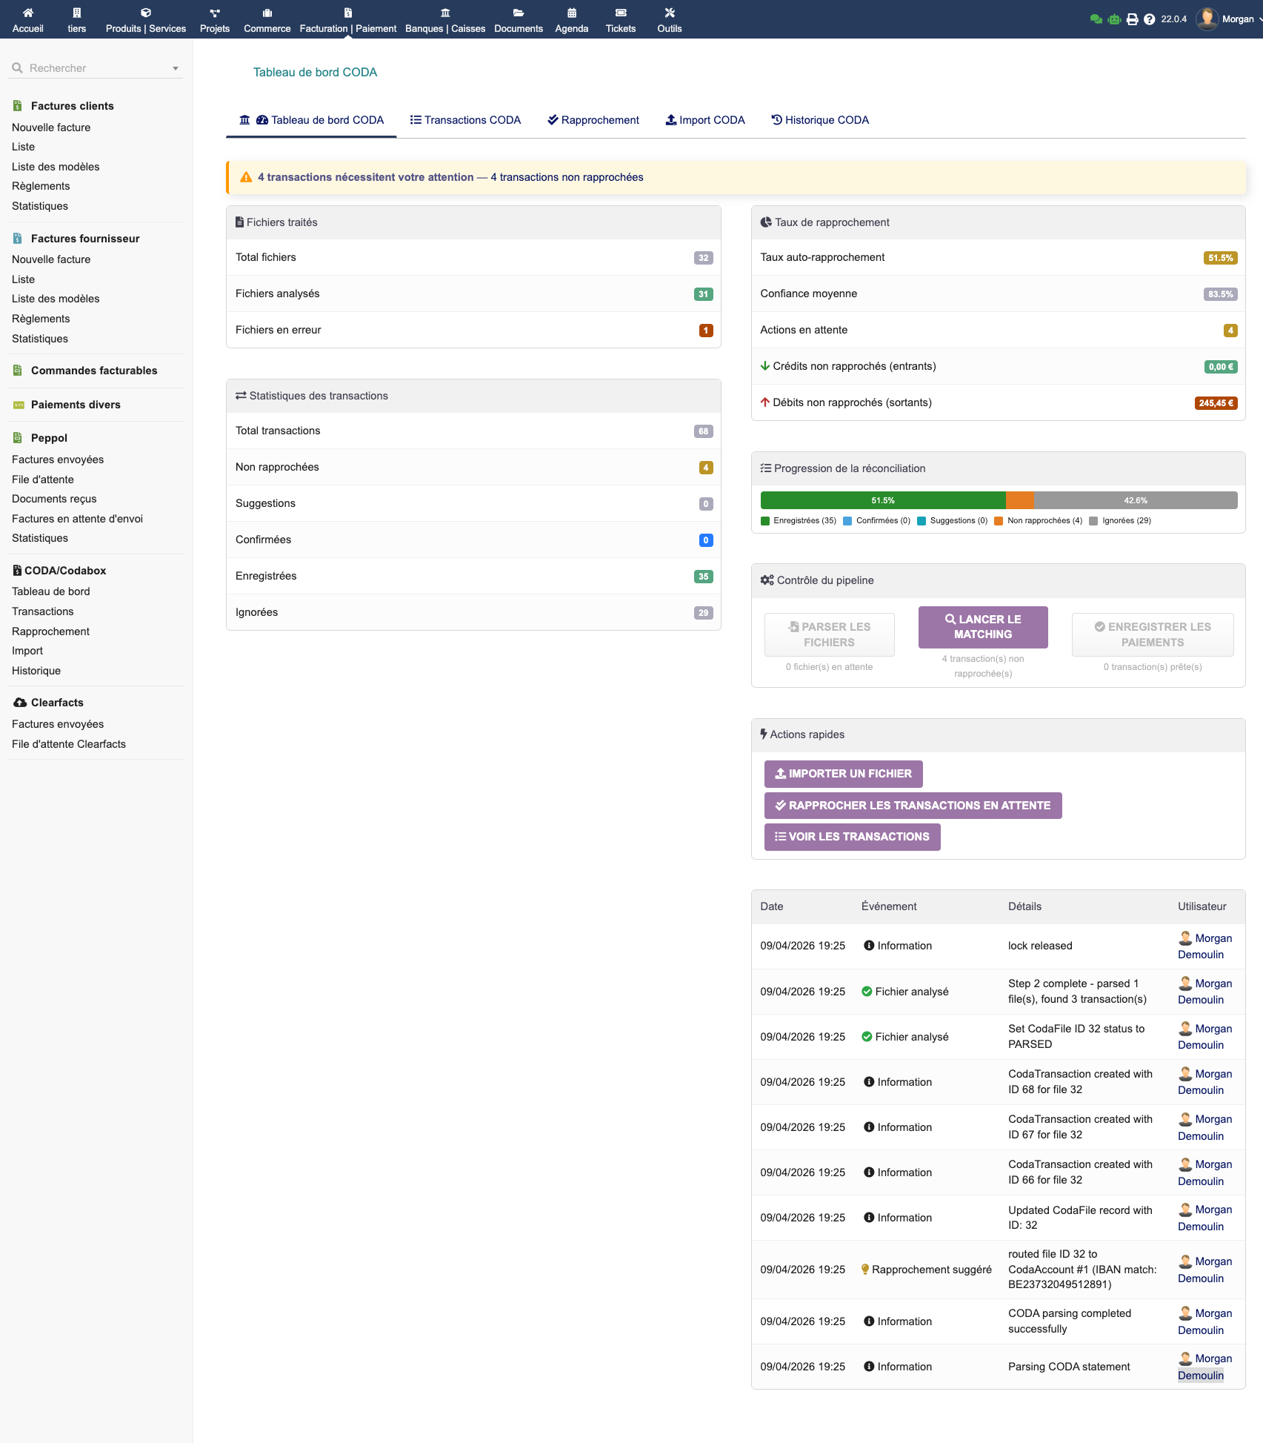Expand the sidebar search filter dropdown

coord(175,67)
